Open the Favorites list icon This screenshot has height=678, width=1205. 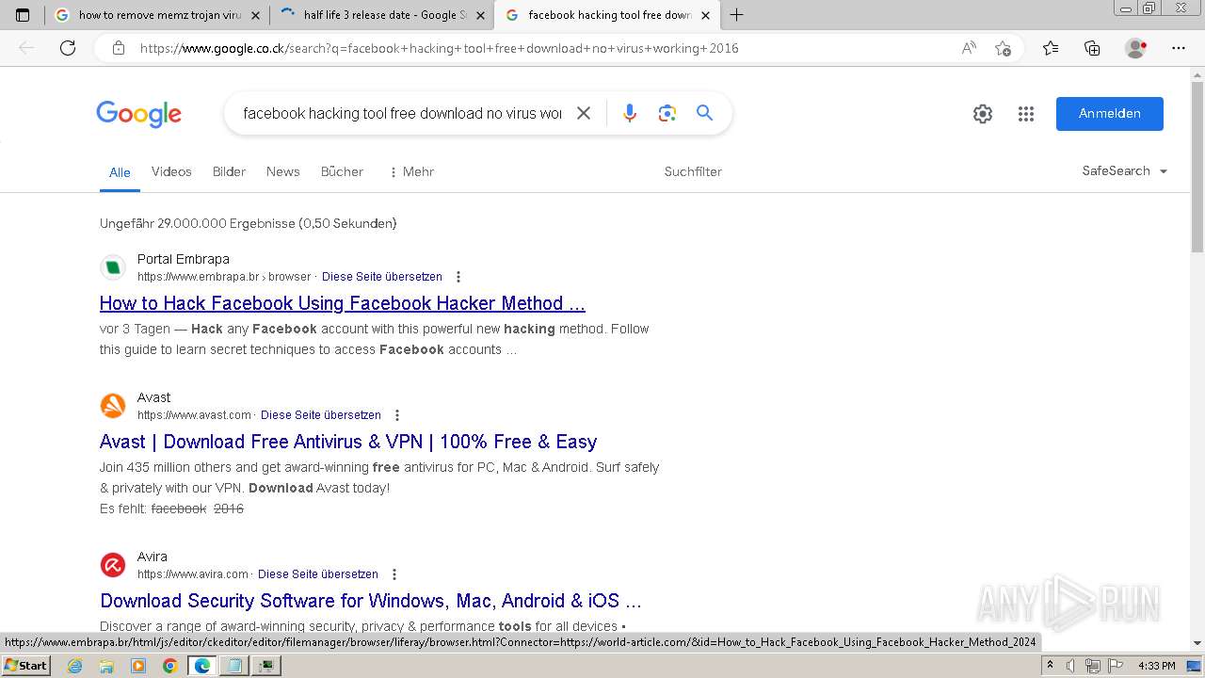(1051, 48)
